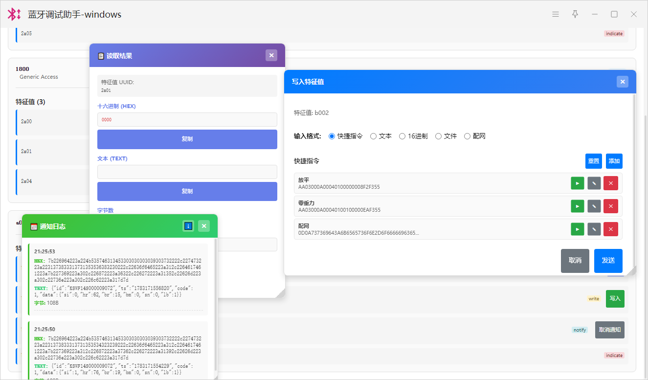Delete the 放平 quick command
The height and width of the screenshot is (380, 648).
[x=611, y=183]
